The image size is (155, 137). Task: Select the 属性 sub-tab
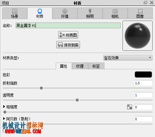click(64, 66)
